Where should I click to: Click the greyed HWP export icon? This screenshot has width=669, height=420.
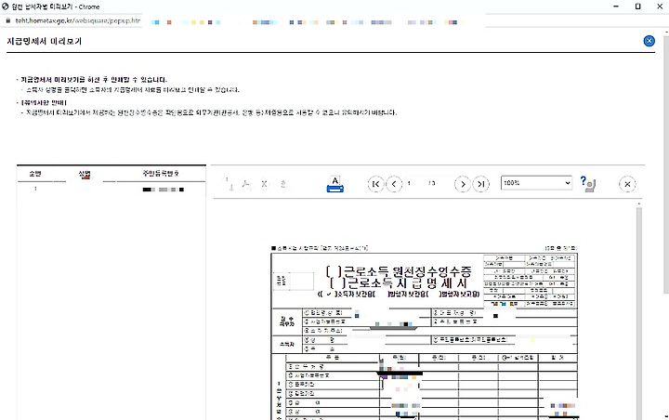(x=282, y=184)
